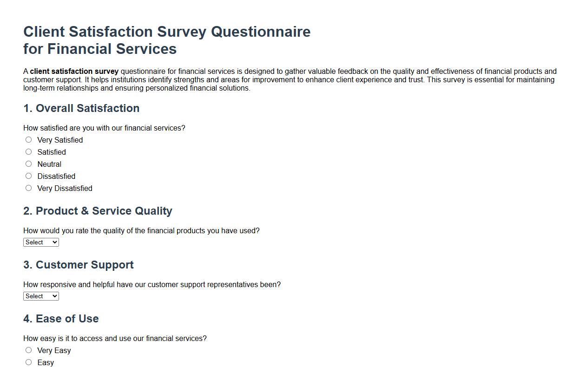Click the "4. Ease of Use" heading
587x367 pixels.
tap(61, 319)
